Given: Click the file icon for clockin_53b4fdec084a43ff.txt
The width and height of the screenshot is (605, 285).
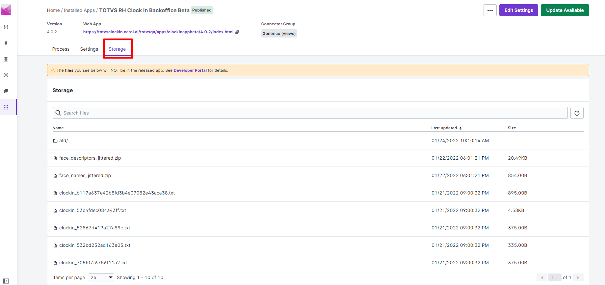Looking at the screenshot, I should (x=55, y=211).
